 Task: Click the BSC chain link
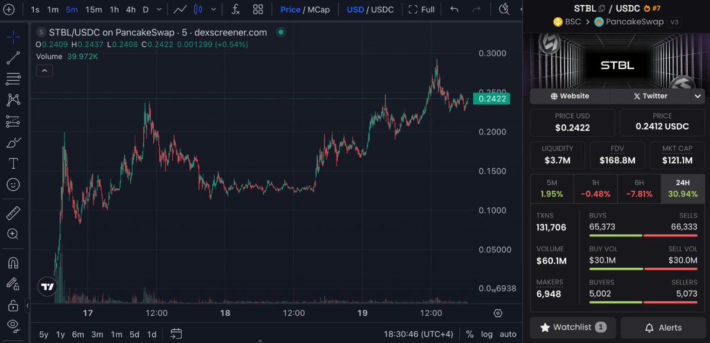coord(568,22)
